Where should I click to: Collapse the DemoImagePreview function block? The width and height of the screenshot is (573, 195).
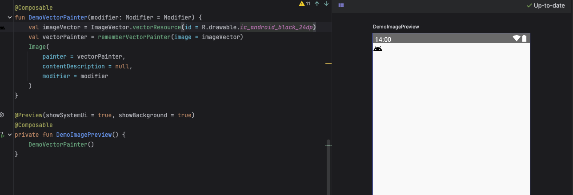pyautogui.click(x=10, y=135)
